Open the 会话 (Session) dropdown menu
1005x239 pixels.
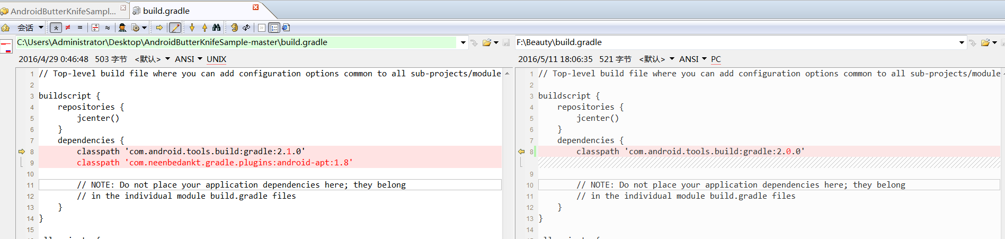tap(30, 28)
